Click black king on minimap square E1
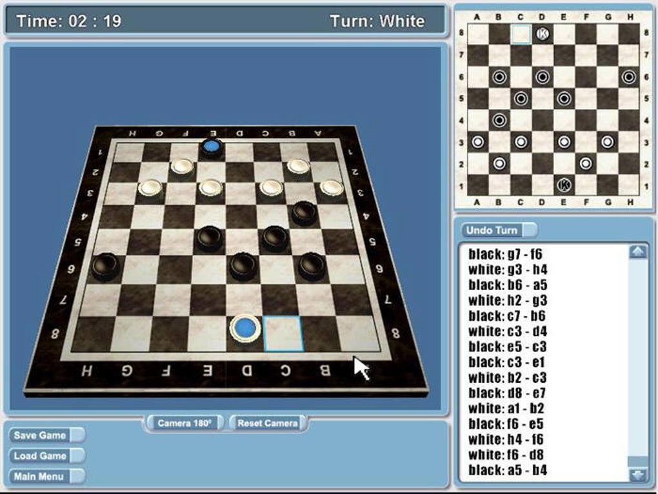The width and height of the screenshot is (658, 494). pyautogui.click(x=564, y=185)
